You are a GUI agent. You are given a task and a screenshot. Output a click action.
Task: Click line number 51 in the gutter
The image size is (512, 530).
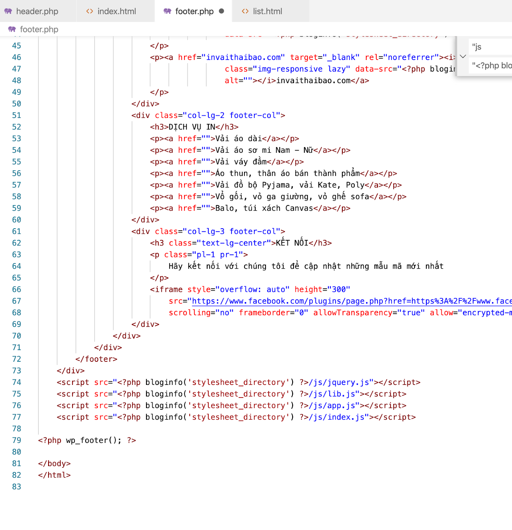click(x=17, y=115)
